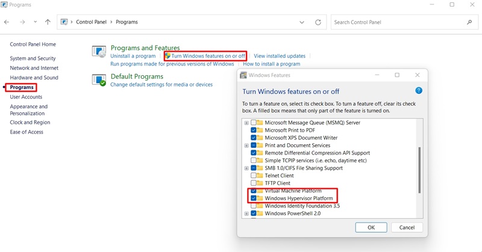
Task: Open the address bar history dropdown
Action: (302, 22)
